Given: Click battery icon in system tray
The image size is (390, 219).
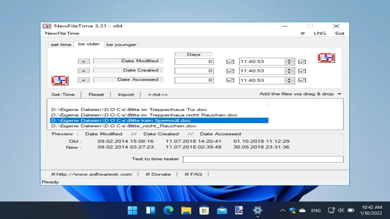Looking at the screenshot, I should point(351,210).
